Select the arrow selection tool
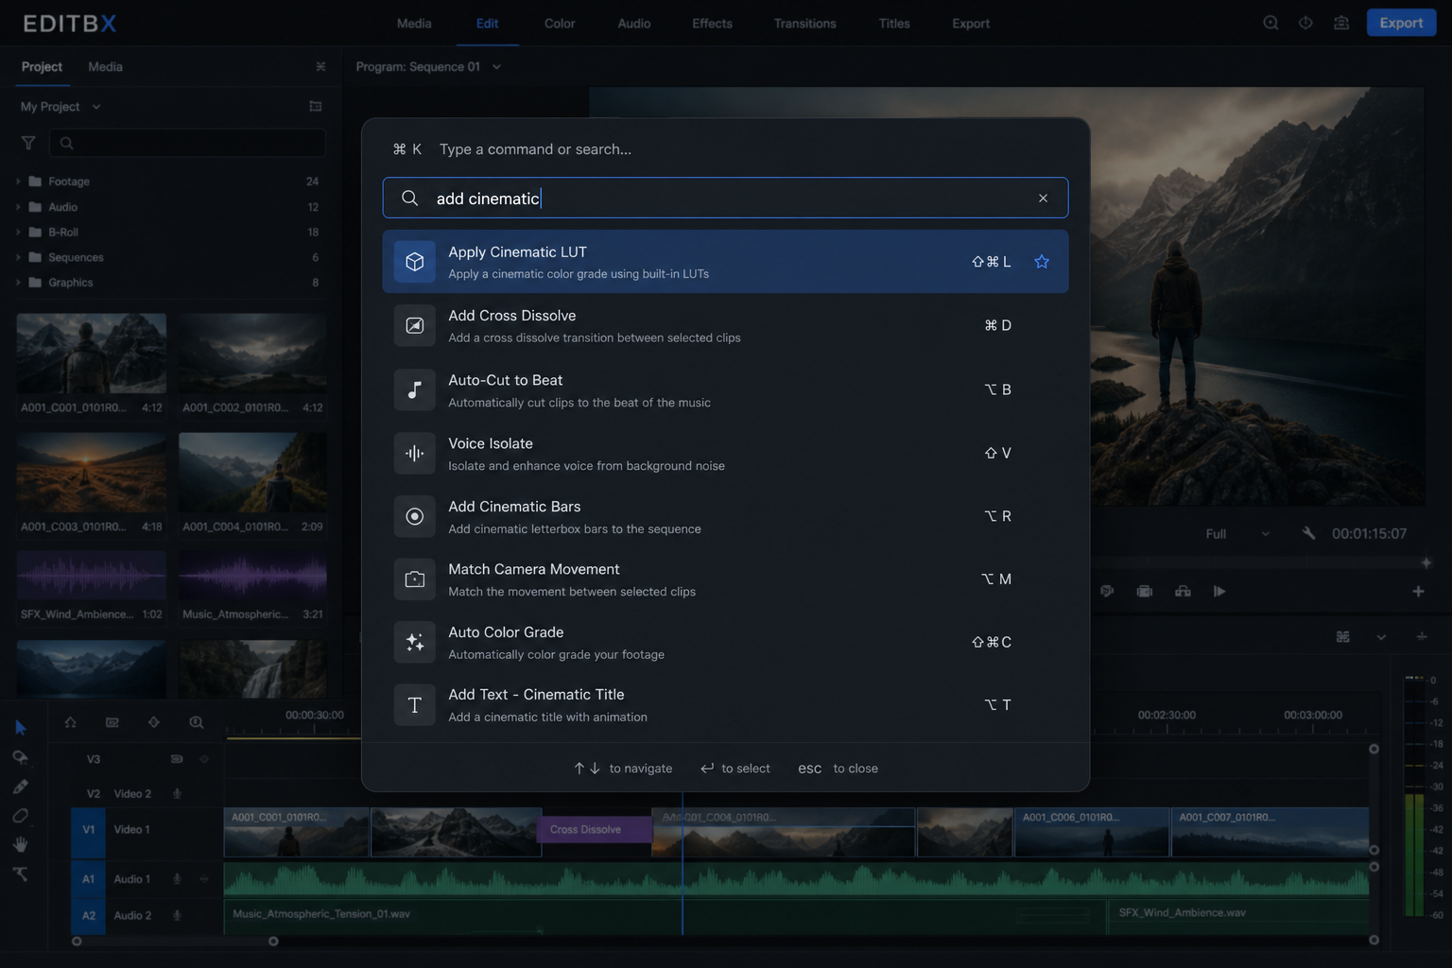The width and height of the screenshot is (1452, 968). pyautogui.click(x=21, y=728)
